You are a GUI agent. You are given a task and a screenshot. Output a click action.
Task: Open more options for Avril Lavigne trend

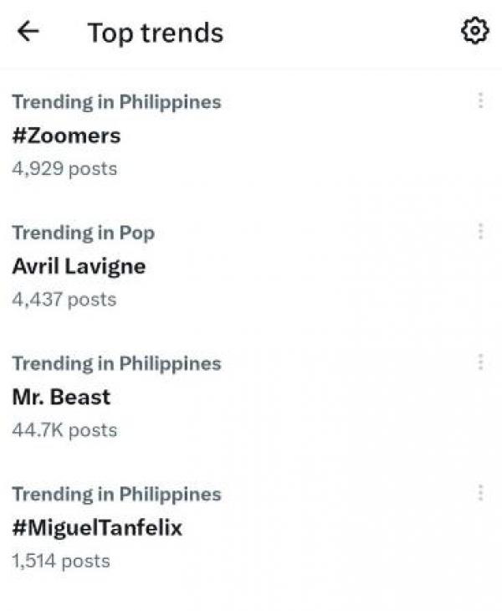tap(480, 231)
